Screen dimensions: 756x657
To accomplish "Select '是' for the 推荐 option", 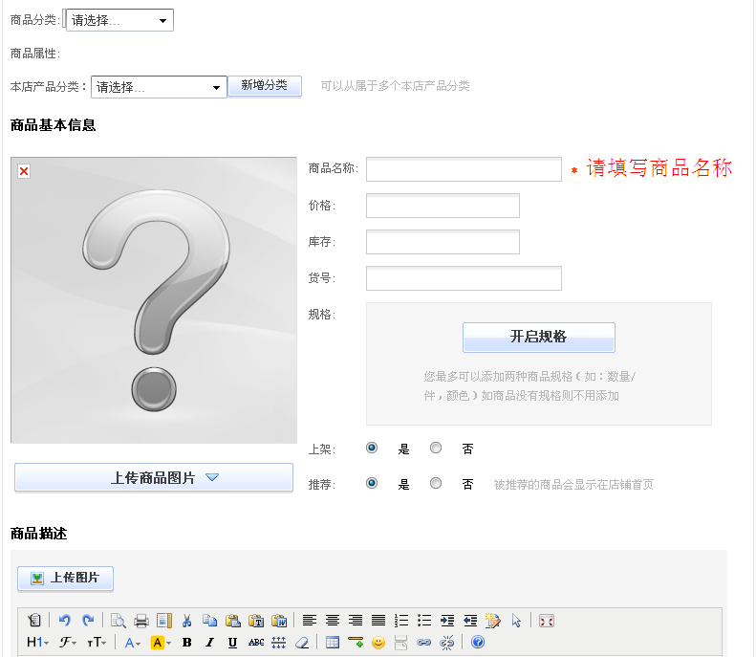I will [372, 484].
